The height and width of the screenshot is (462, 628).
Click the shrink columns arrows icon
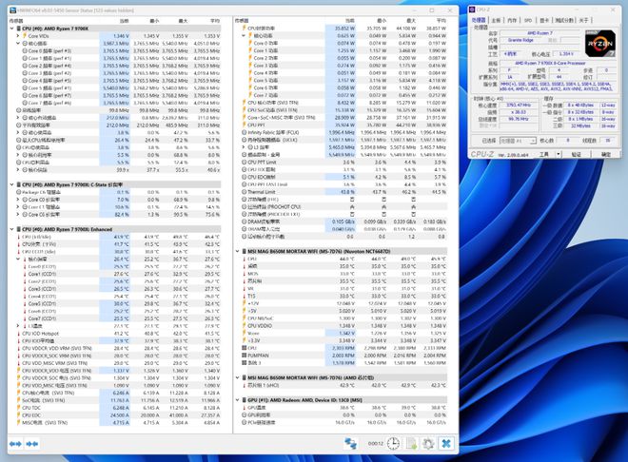[x=34, y=444]
